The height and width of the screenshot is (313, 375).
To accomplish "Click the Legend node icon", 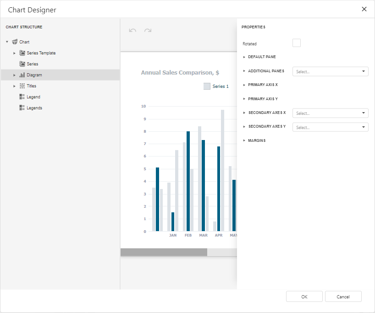I will click(22, 97).
